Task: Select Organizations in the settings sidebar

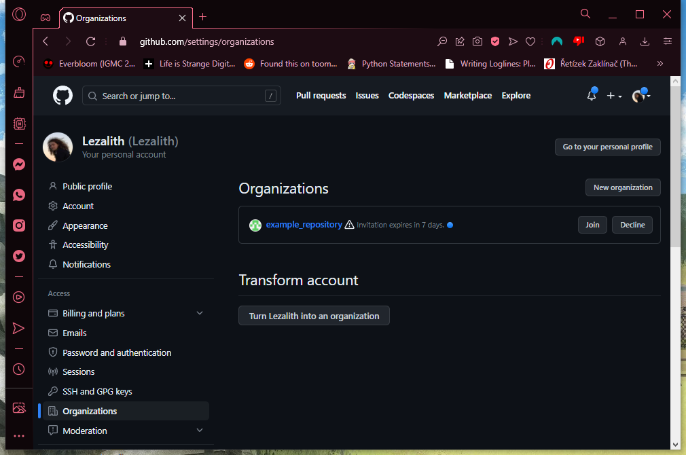Action: pyautogui.click(x=126, y=412)
